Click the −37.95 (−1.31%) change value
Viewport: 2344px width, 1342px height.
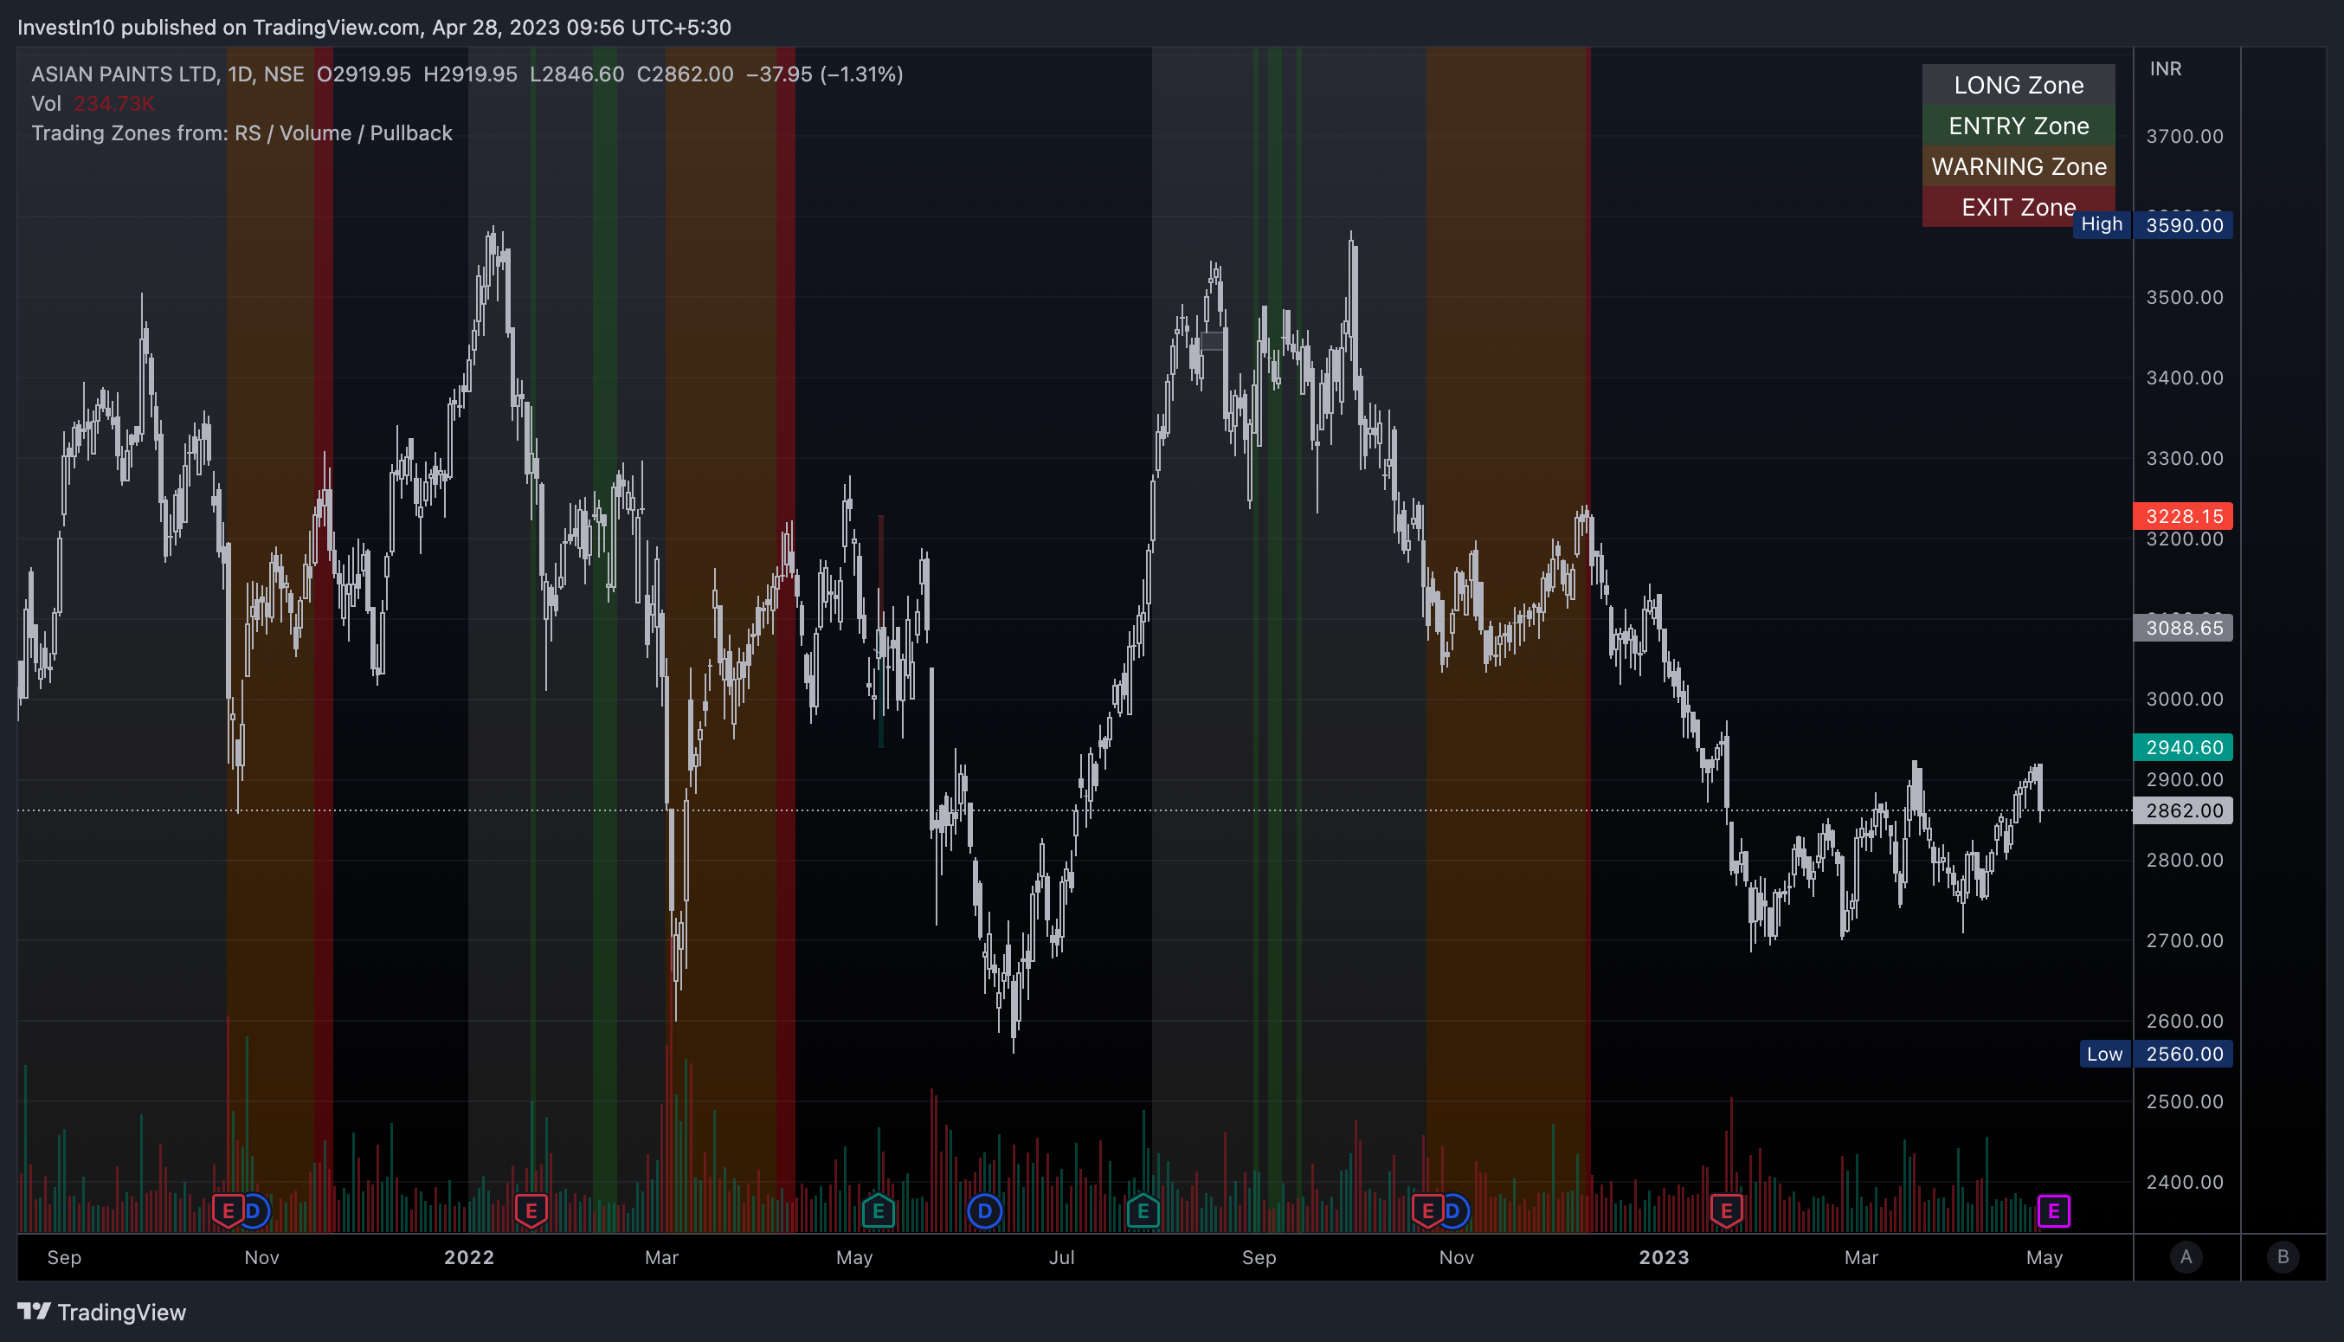825,74
